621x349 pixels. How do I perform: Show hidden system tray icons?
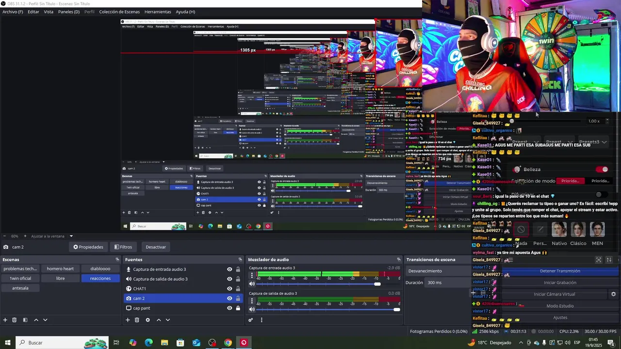pos(521,343)
